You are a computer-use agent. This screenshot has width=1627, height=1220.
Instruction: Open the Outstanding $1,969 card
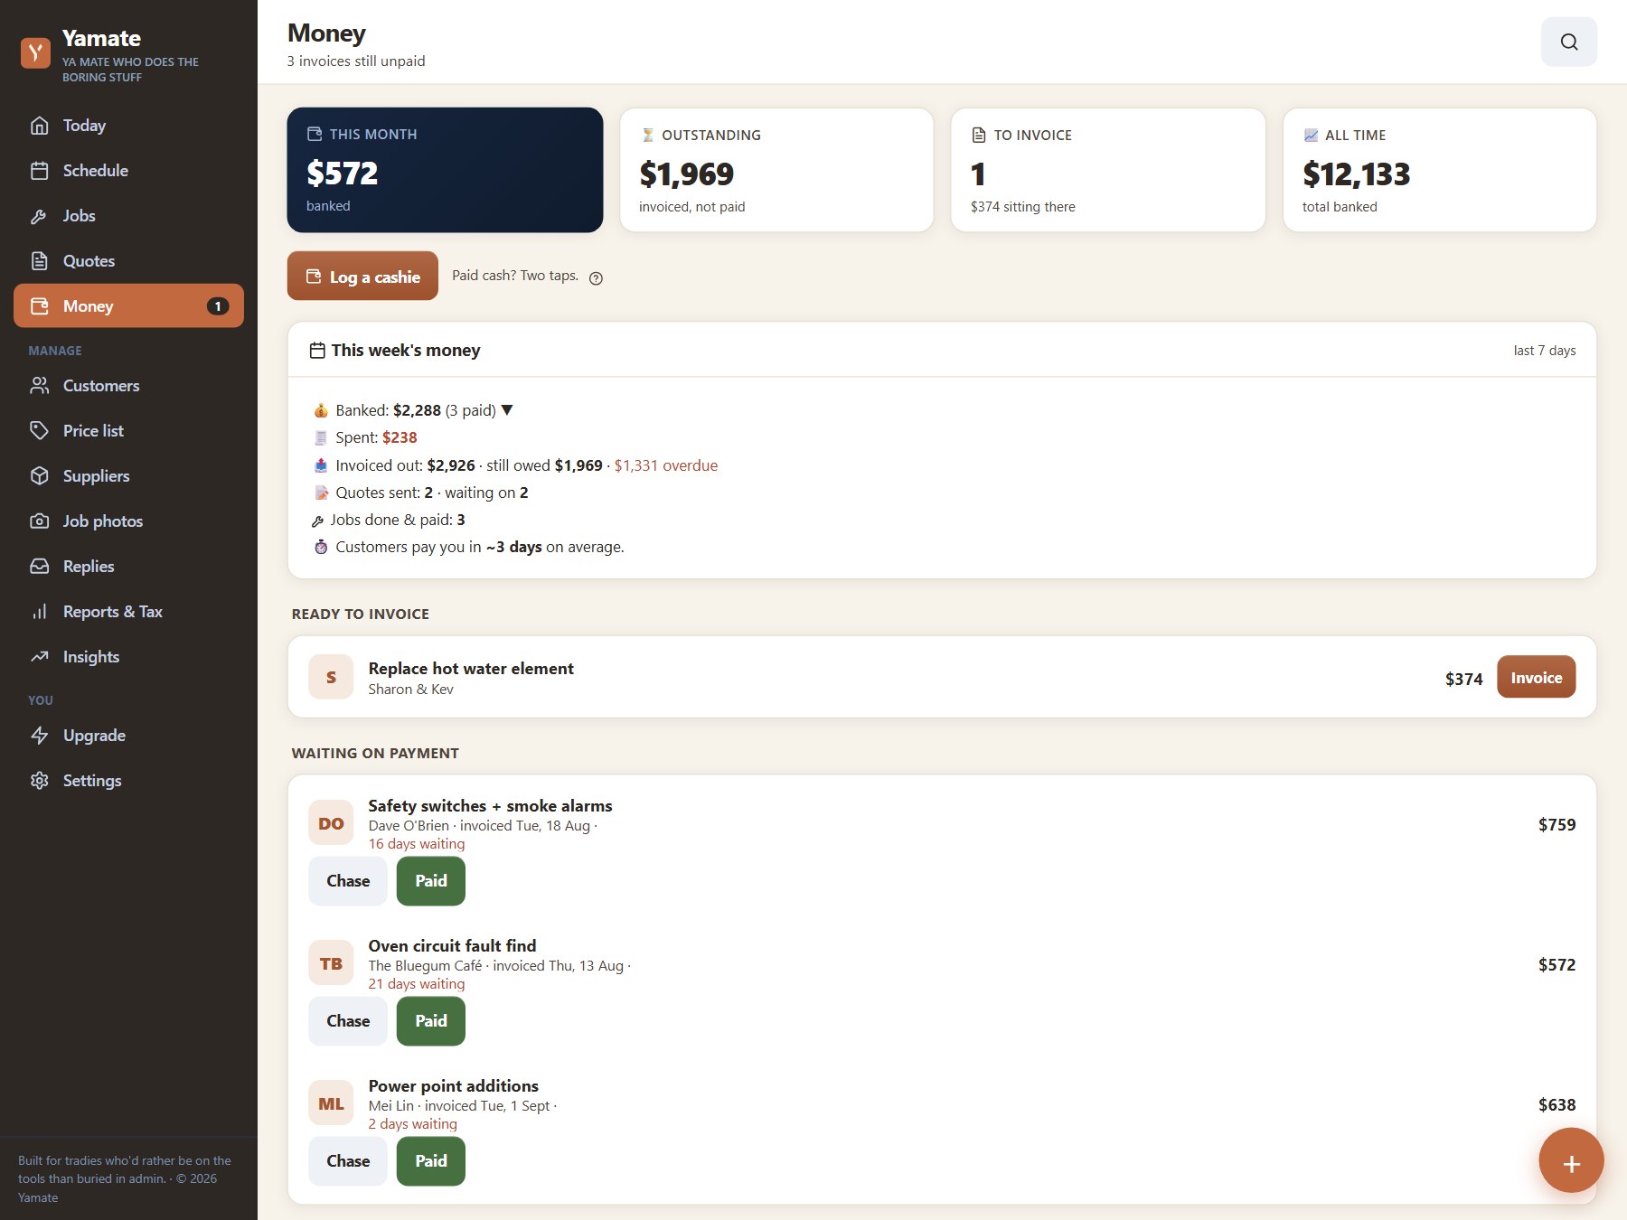point(776,170)
